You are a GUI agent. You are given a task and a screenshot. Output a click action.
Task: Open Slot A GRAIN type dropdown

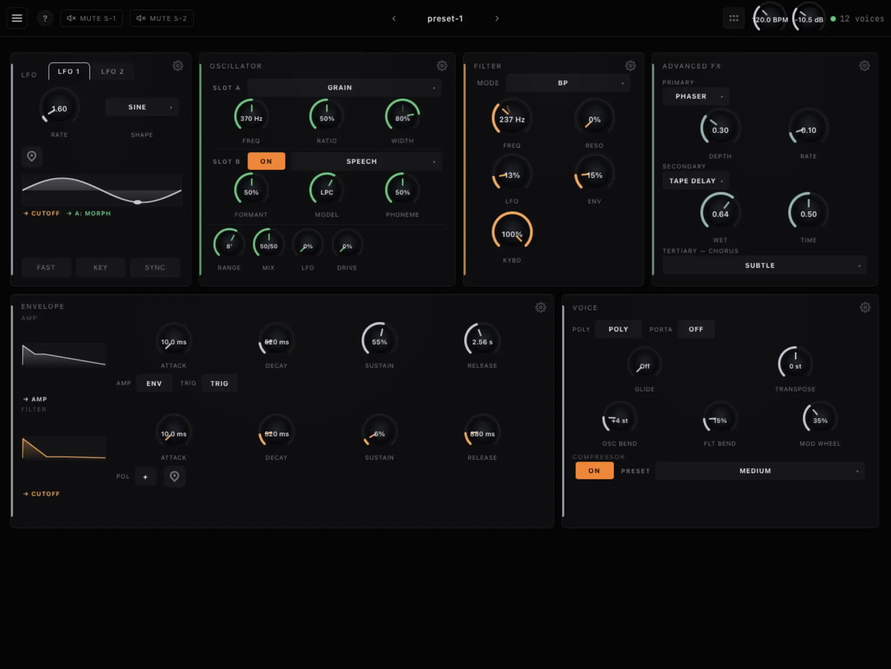coord(344,88)
